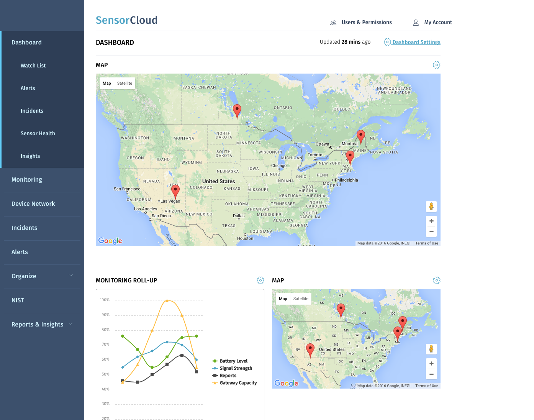Toggle Gateway Capacity series in legend
The width and height of the screenshot is (534, 420).
(234, 383)
